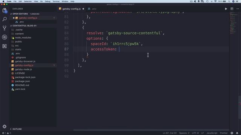Open Spotlight search in menu bar
The width and height of the screenshot is (241, 135).
229,1
